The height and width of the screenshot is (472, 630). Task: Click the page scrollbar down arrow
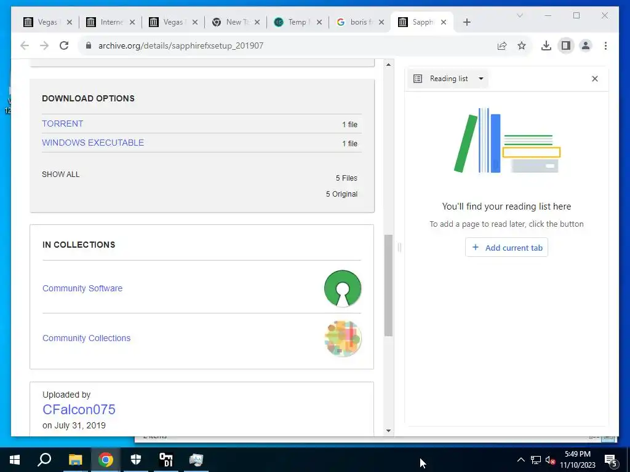click(x=388, y=431)
